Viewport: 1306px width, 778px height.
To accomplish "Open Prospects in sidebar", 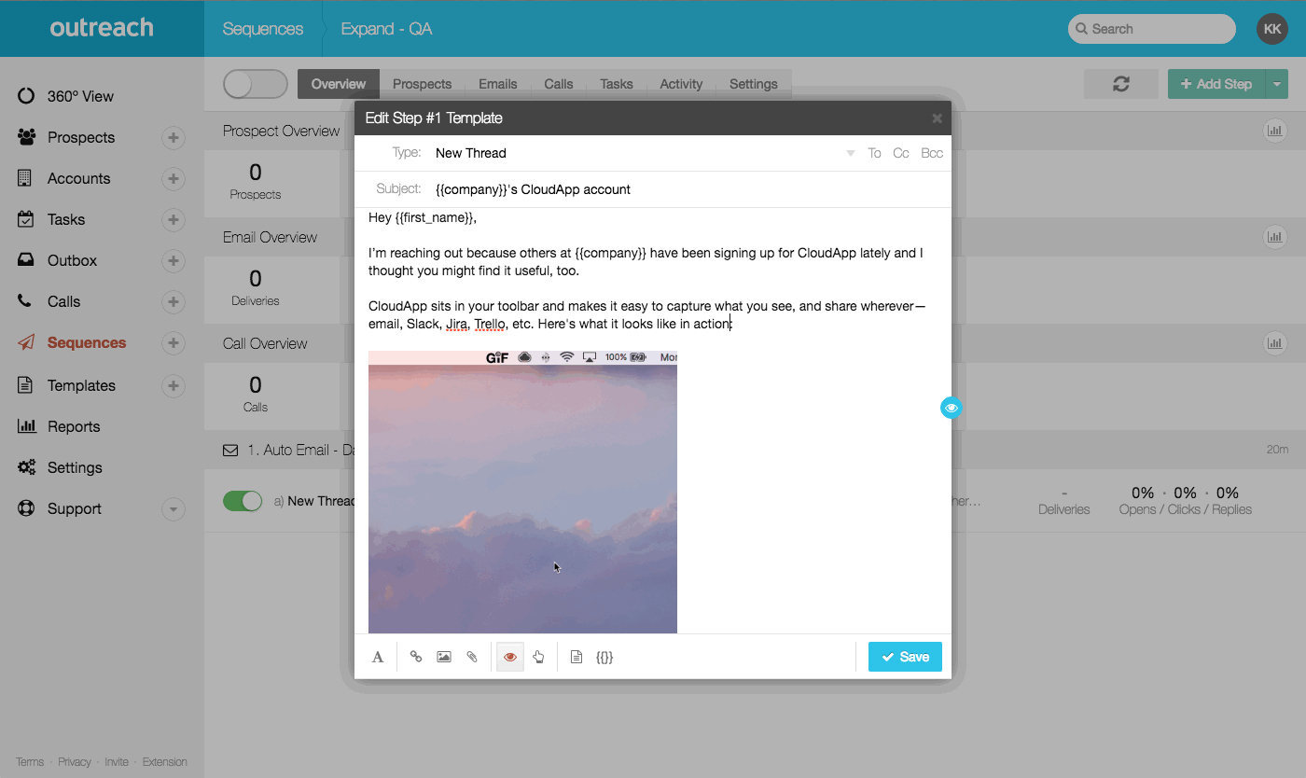I will [81, 137].
